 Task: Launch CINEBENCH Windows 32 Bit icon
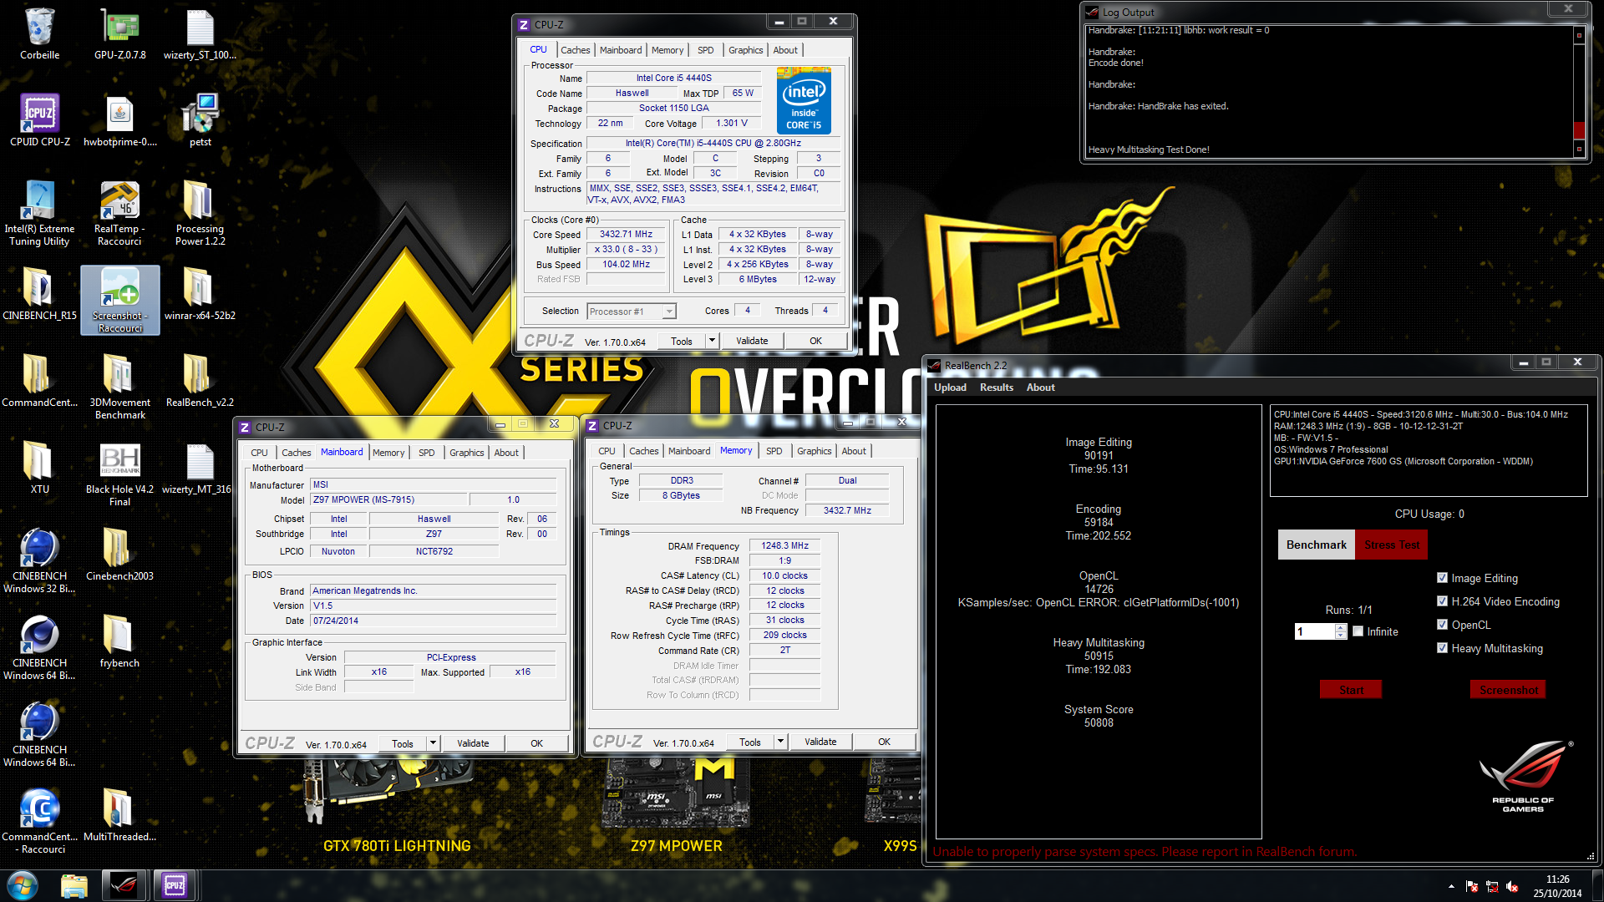click(x=39, y=560)
